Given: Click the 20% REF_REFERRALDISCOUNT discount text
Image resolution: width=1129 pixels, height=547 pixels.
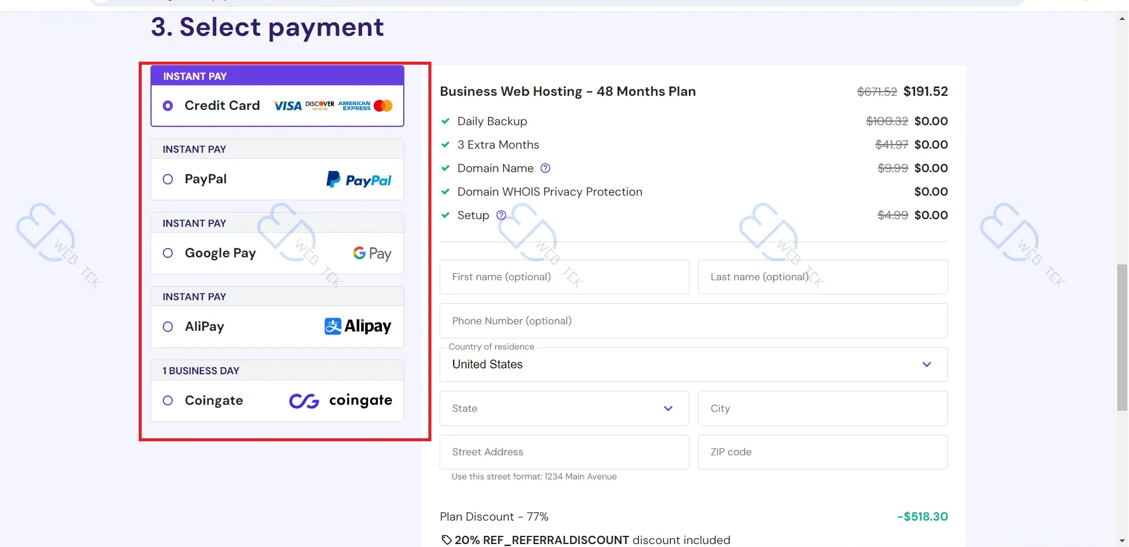Looking at the screenshot, I should pos(592,540).
